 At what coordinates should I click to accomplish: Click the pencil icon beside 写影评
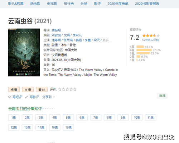click(x=26, y=97)
